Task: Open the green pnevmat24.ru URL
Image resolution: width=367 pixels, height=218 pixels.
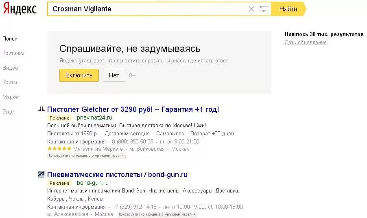Action: pos(94,118)
